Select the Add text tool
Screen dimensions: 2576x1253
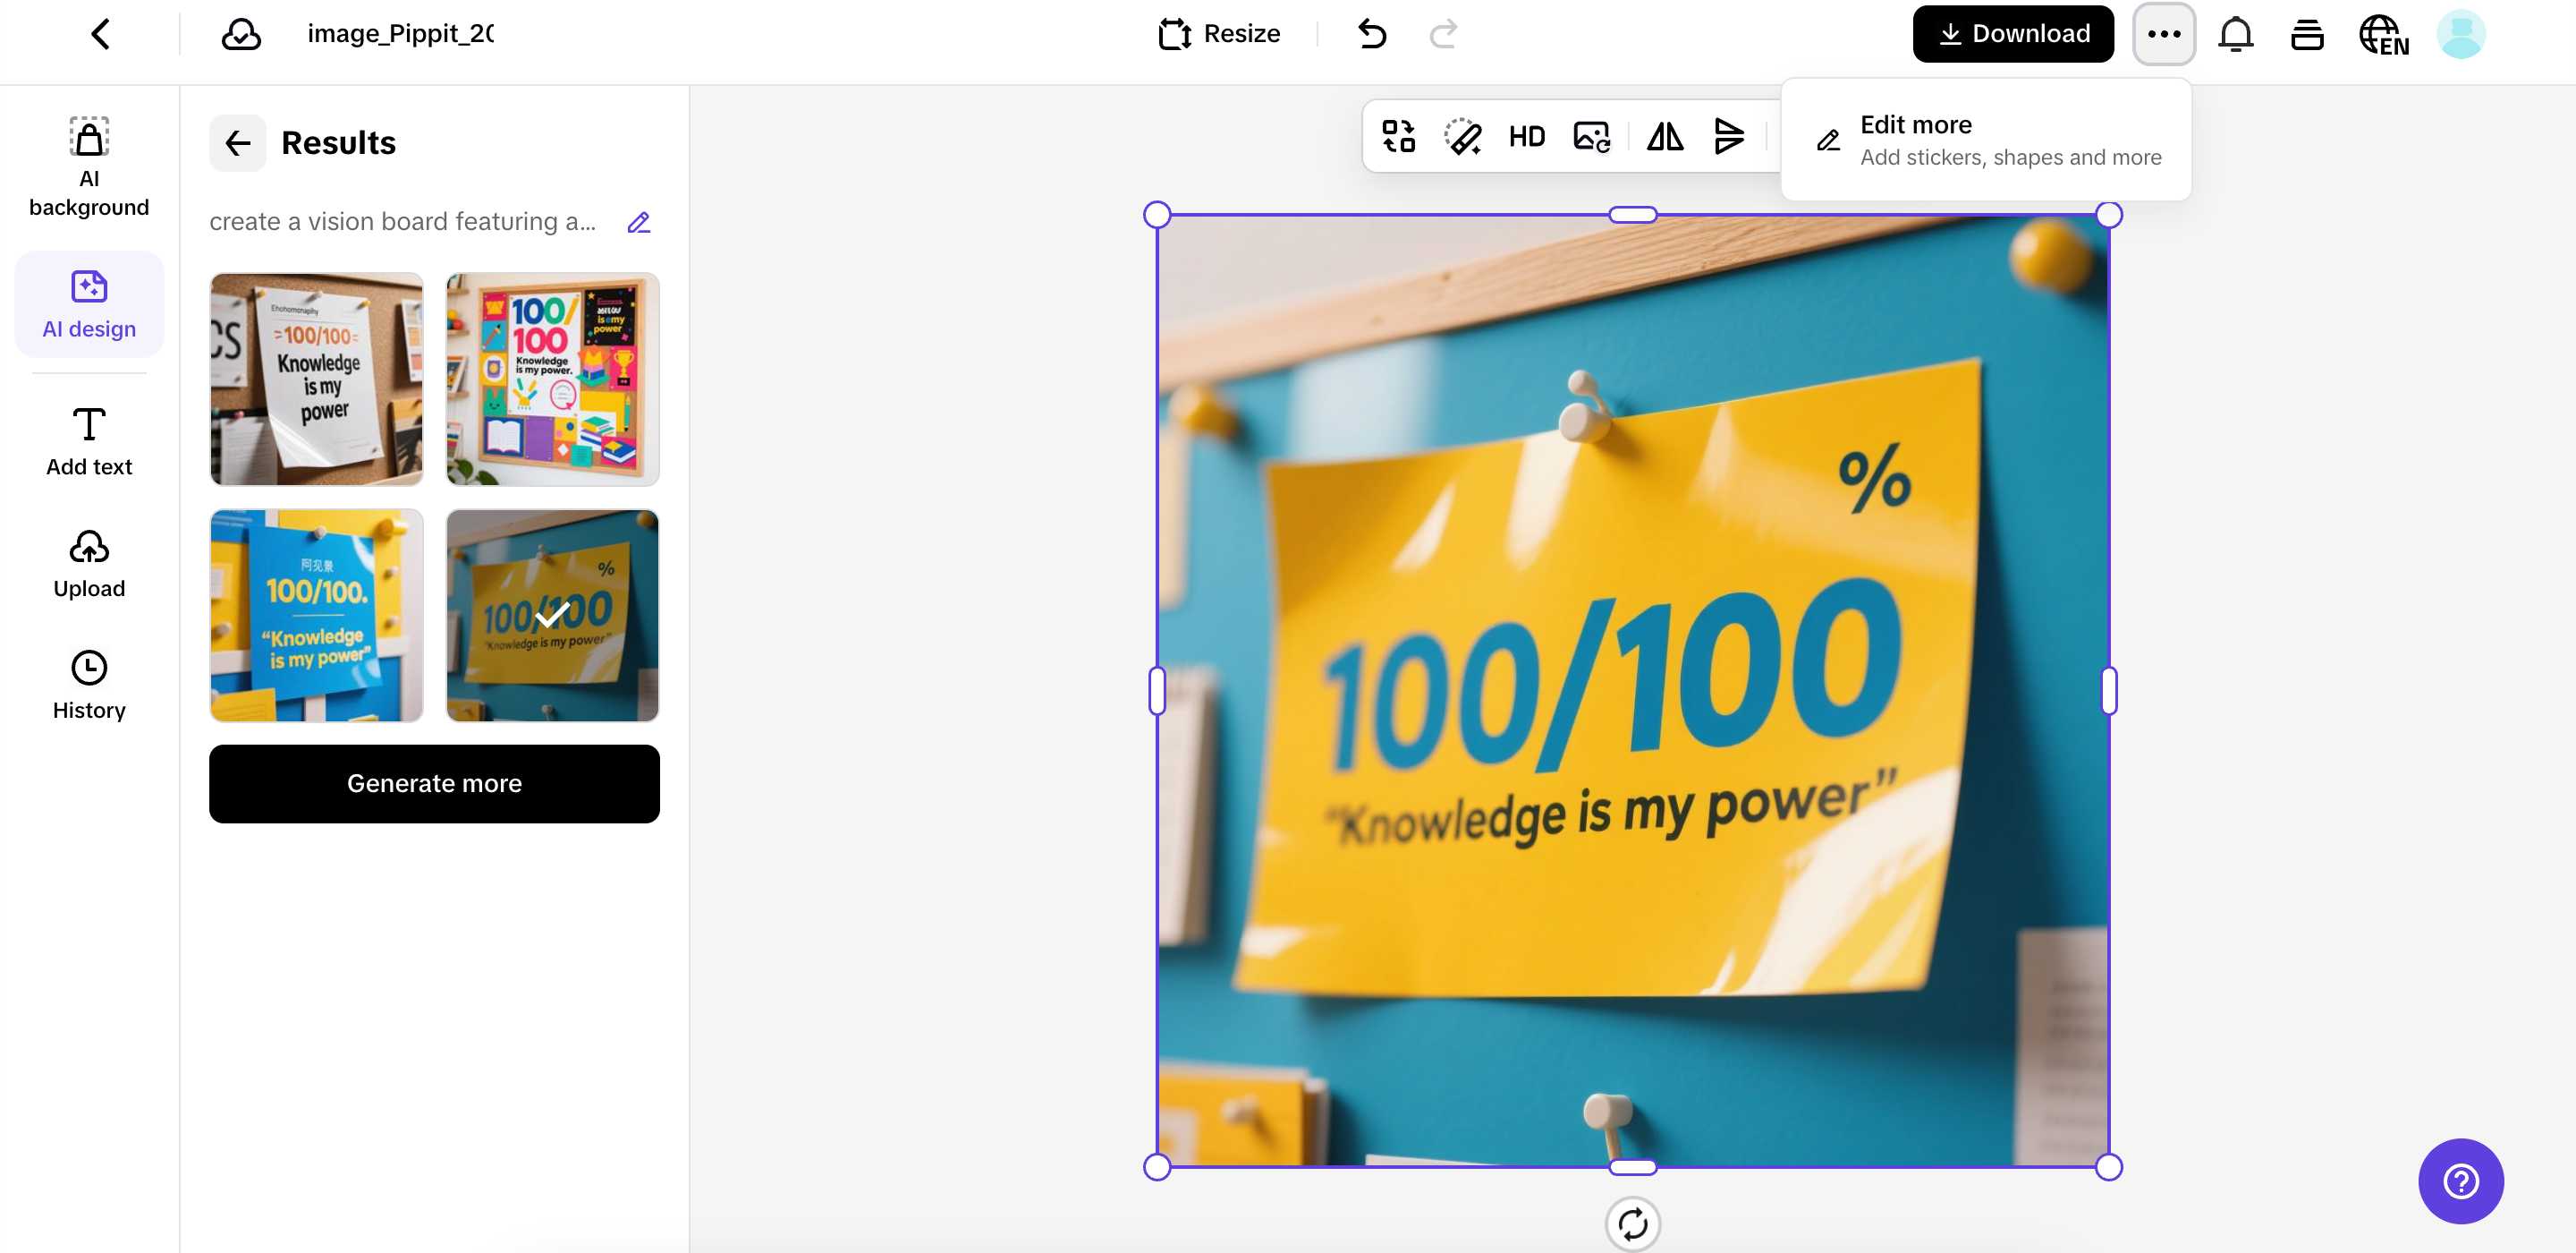click(x=88, y=440)
